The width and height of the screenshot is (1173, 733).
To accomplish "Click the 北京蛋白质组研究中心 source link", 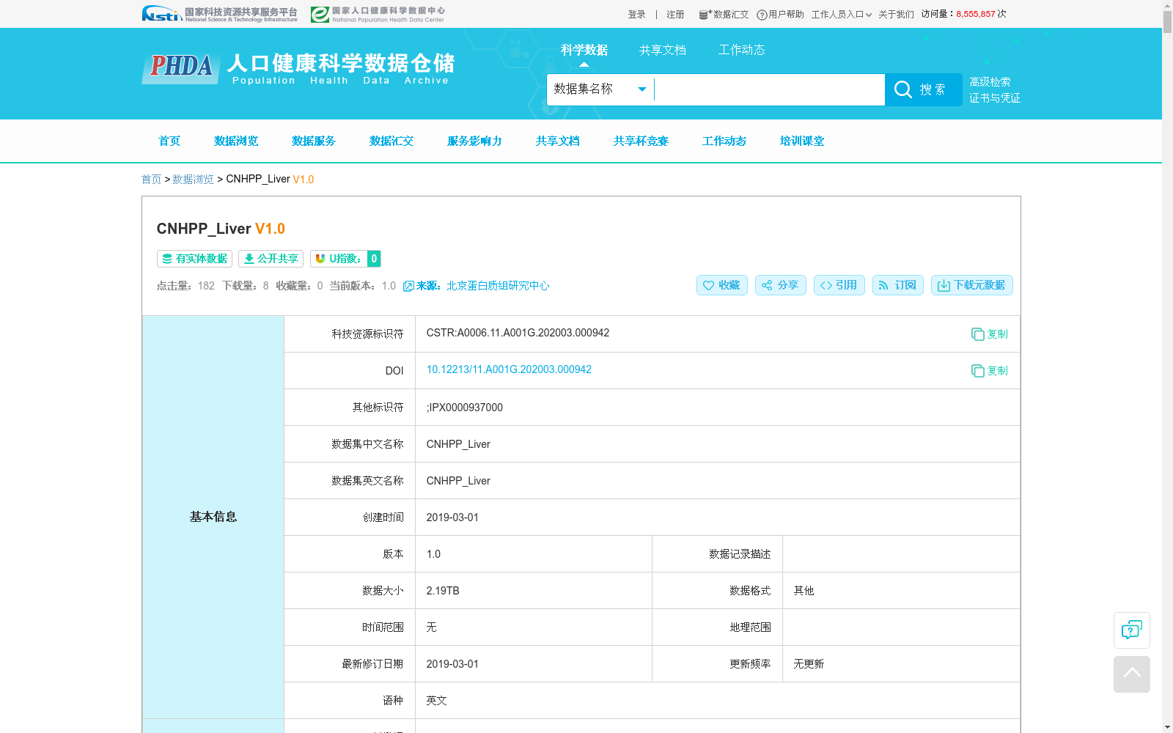I will (498, 286).
